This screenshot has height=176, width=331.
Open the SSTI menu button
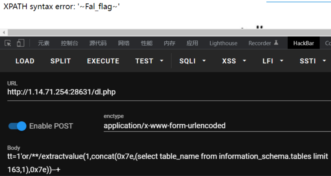(x=308, y=61)
